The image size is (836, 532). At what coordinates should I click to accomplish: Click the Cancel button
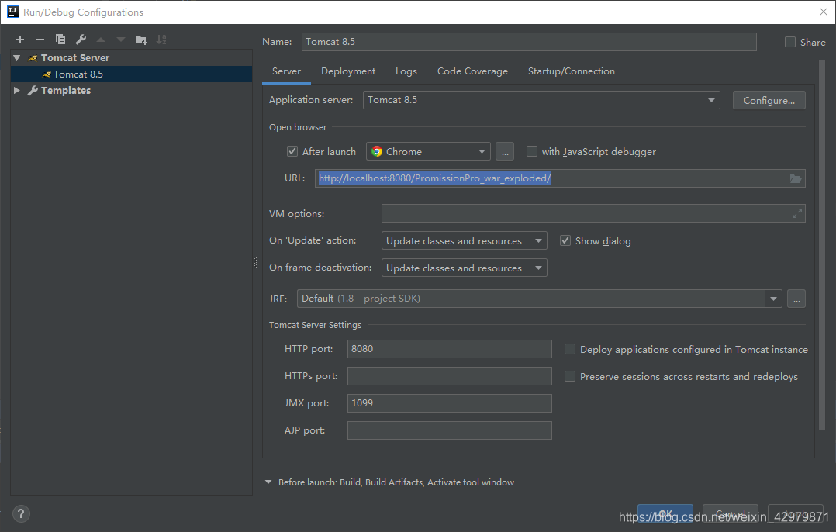pos(731,514)
